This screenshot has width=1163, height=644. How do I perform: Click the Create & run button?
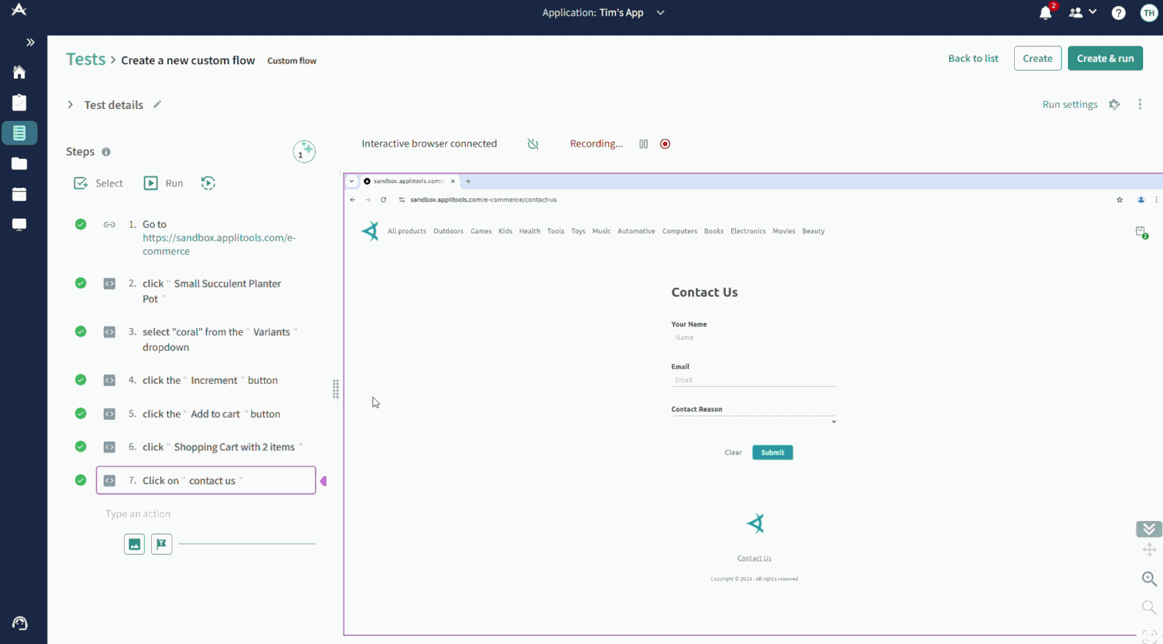(1105, 58)
